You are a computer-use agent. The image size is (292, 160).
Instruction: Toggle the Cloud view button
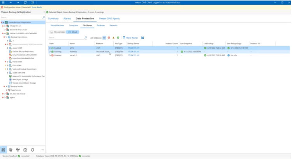(73, 32)
